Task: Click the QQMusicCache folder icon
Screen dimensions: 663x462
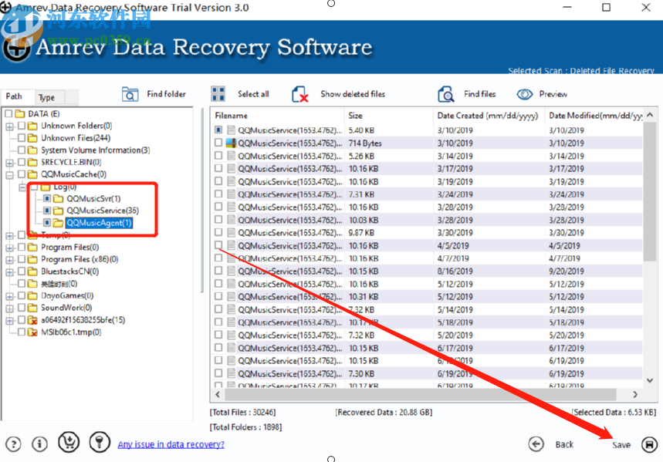Action: point(32,174)
